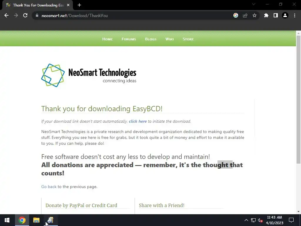Click the scrollbar down arrow
The height and width of the screenshot is (226, 301).
pos(298,211)
